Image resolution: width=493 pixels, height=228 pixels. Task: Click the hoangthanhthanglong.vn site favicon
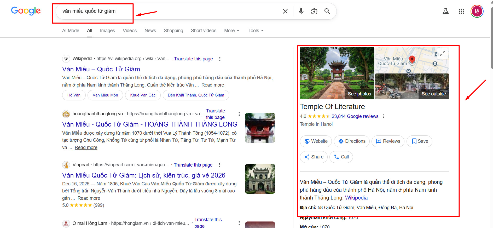(x=66, y=114)
